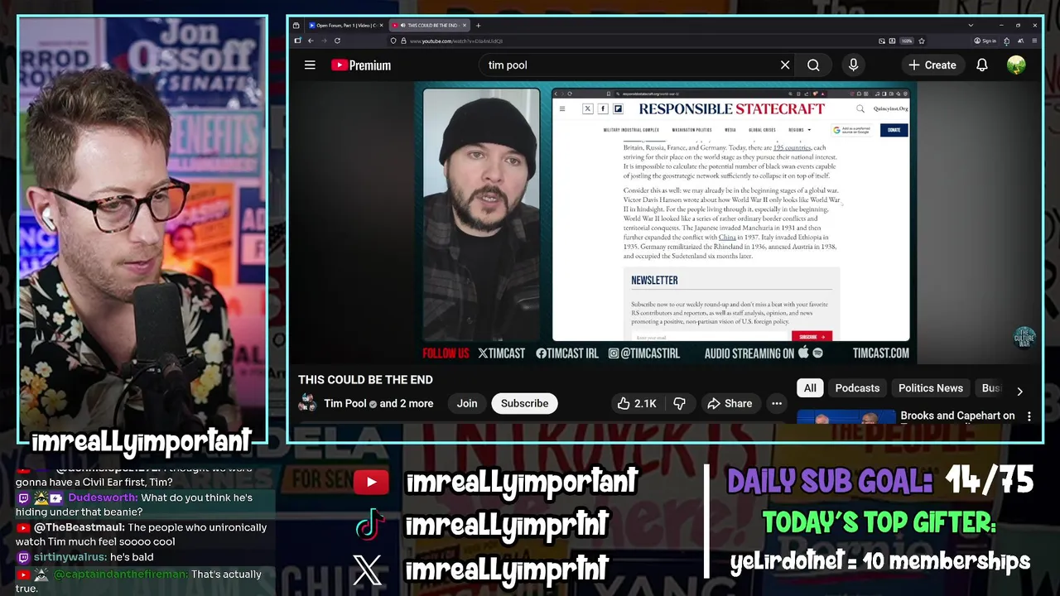Go forward in the browser
Image resolution: width=1060 pixels, height=596 pixels.
[x=323, y=41]
